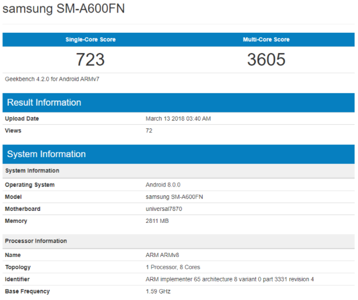The width and height of the screenshot is (358, 300).
Task: Select the Multi-Core Score column header
Action: tap(266, 39)
